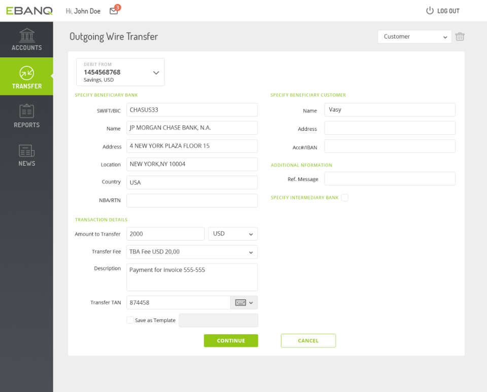Screen dimensions: 487x392
Task: Click the TRANSACTION DETAILS heading
Action: click(101, 220)
